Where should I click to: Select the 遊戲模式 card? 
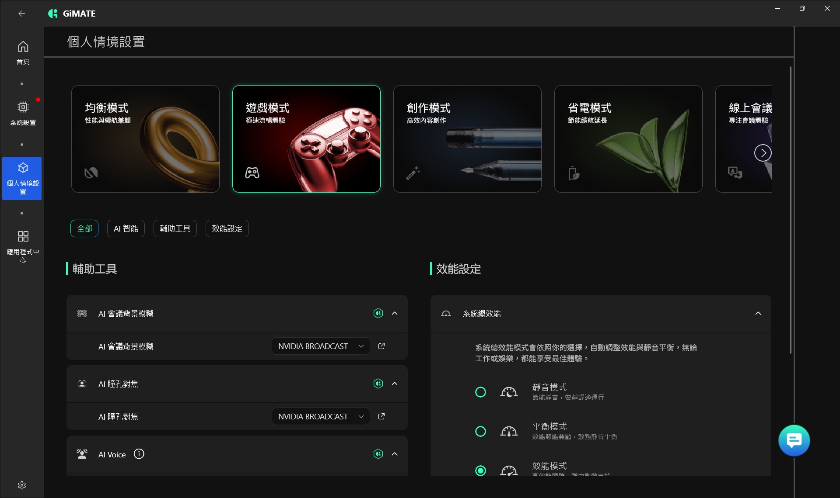pos(306,139)
